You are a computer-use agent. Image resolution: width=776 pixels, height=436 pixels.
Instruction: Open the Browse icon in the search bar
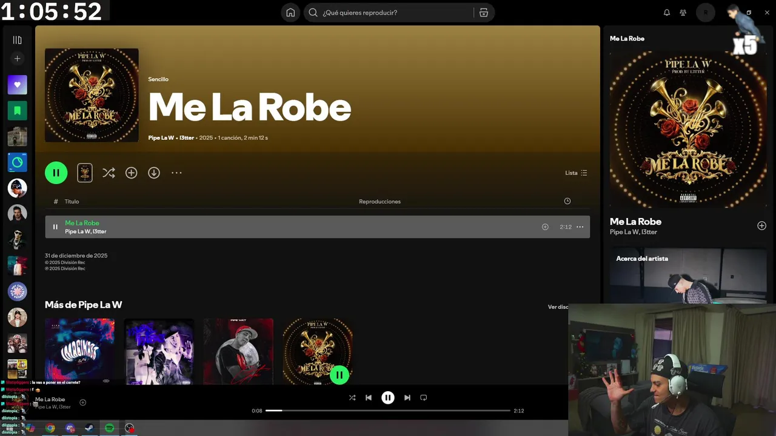tap(484, 13)
